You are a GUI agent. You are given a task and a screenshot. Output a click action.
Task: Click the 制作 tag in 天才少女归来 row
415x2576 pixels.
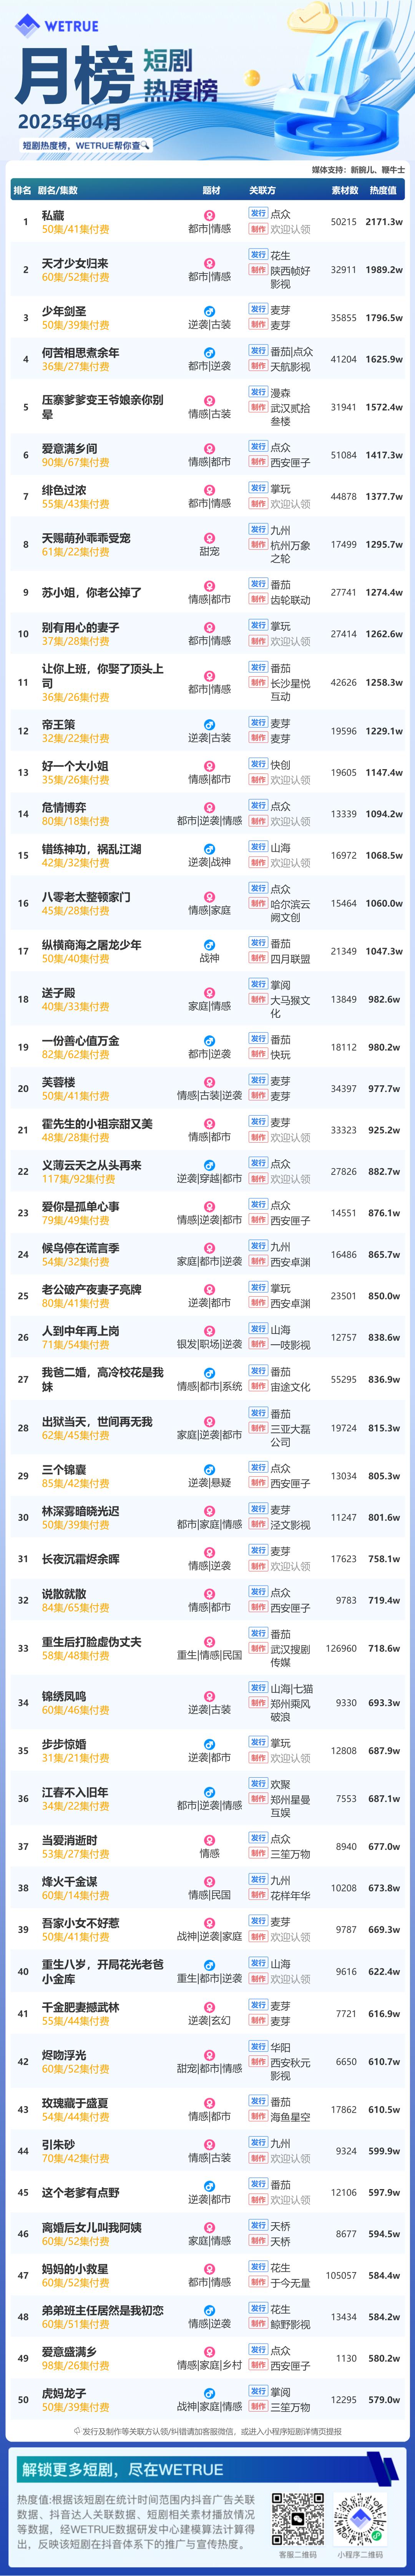point(258,270)
